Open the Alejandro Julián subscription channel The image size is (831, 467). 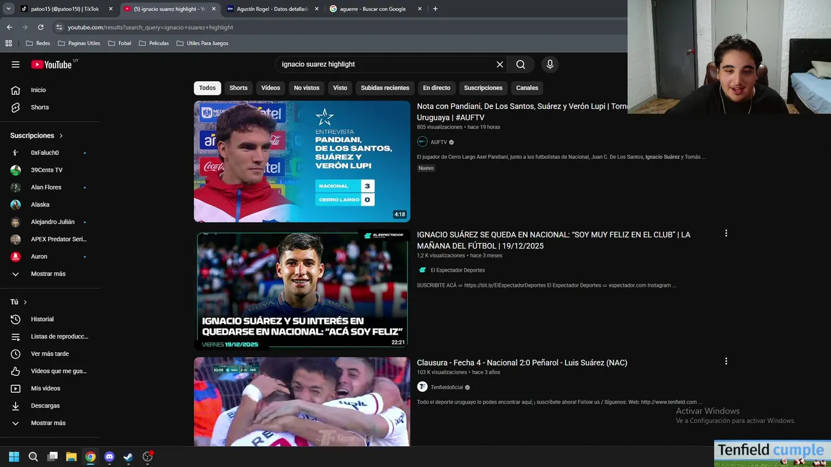[50, 222]
